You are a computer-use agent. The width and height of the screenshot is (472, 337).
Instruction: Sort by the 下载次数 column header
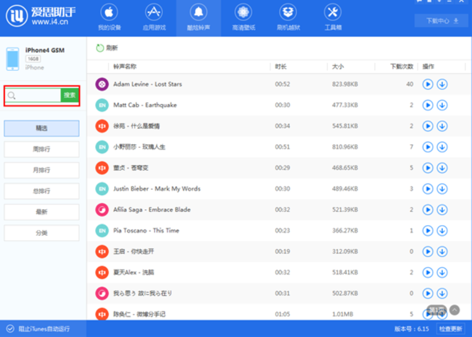click(x=401, y=67)
